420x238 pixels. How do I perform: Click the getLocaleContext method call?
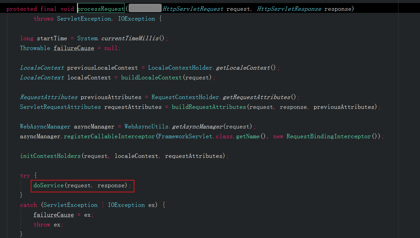click(243, 68)
